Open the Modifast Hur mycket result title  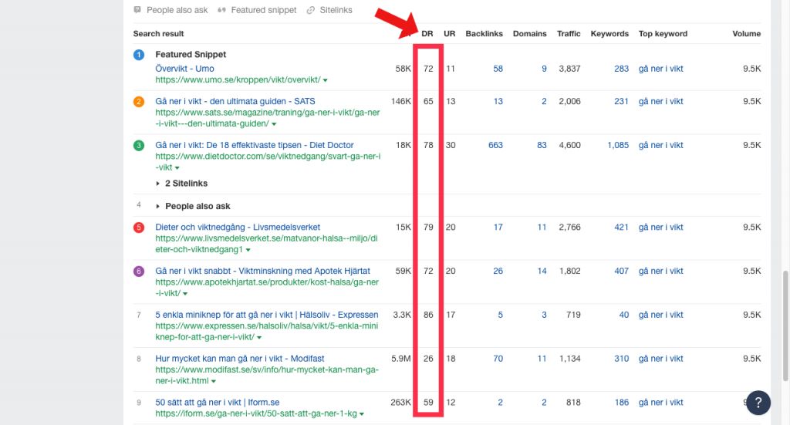[x=240, y=359]
